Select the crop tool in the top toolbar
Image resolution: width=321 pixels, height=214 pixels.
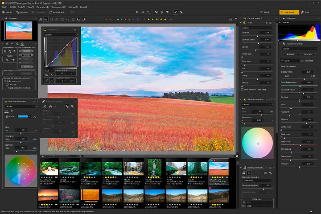[x=137, y=12]
